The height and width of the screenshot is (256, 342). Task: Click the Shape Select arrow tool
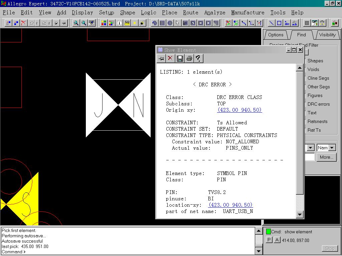coord(178,23)
